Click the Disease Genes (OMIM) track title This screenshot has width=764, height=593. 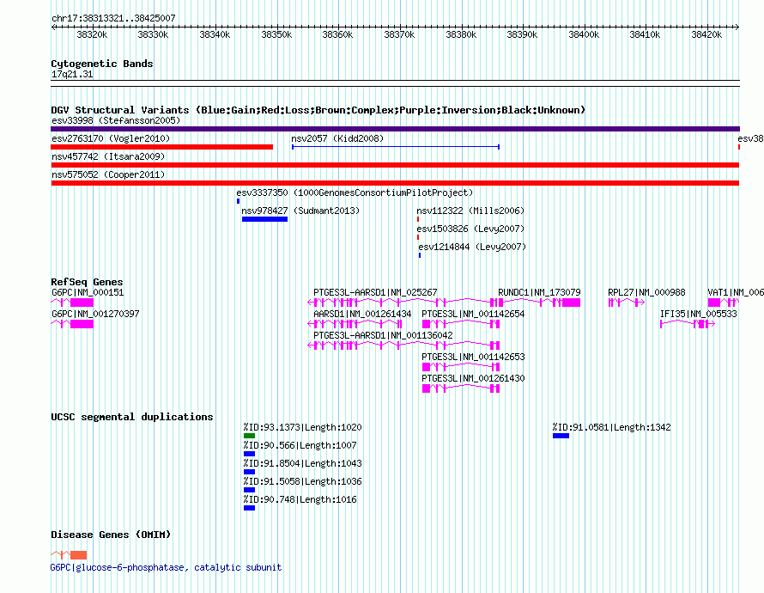[111, 535]
